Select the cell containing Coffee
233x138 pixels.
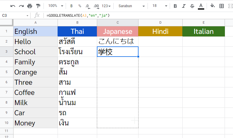click(x=35, y=92)
